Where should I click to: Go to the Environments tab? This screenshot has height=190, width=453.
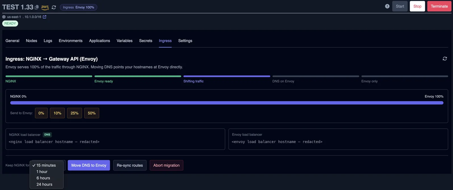coord(70,41)
